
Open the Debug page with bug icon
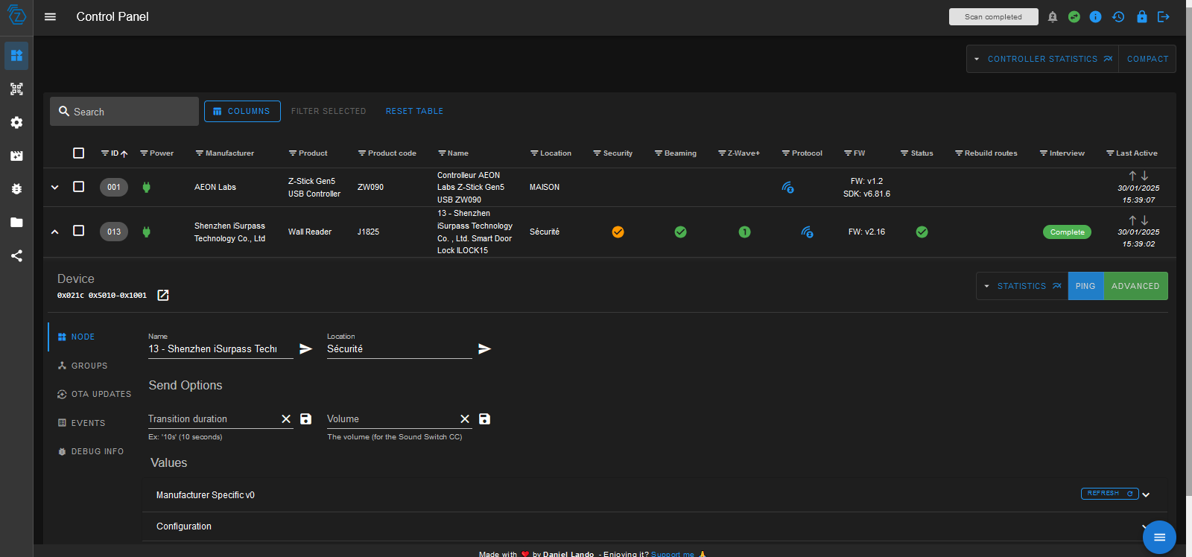(16, 189)
